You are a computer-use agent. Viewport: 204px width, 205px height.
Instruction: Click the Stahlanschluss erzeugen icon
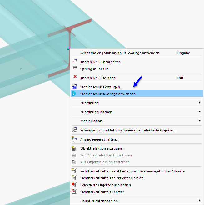tap(74, 87)
